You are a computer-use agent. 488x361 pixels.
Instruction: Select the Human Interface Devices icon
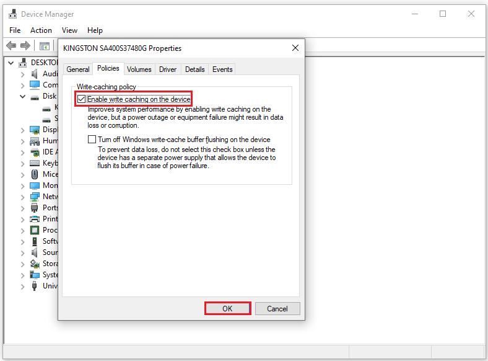click(35, 141)
